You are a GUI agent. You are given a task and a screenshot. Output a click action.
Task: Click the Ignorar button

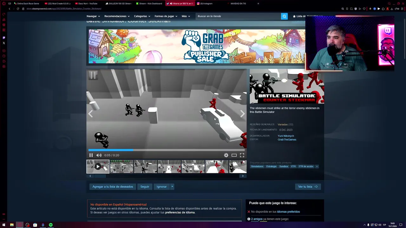[161, 187]
